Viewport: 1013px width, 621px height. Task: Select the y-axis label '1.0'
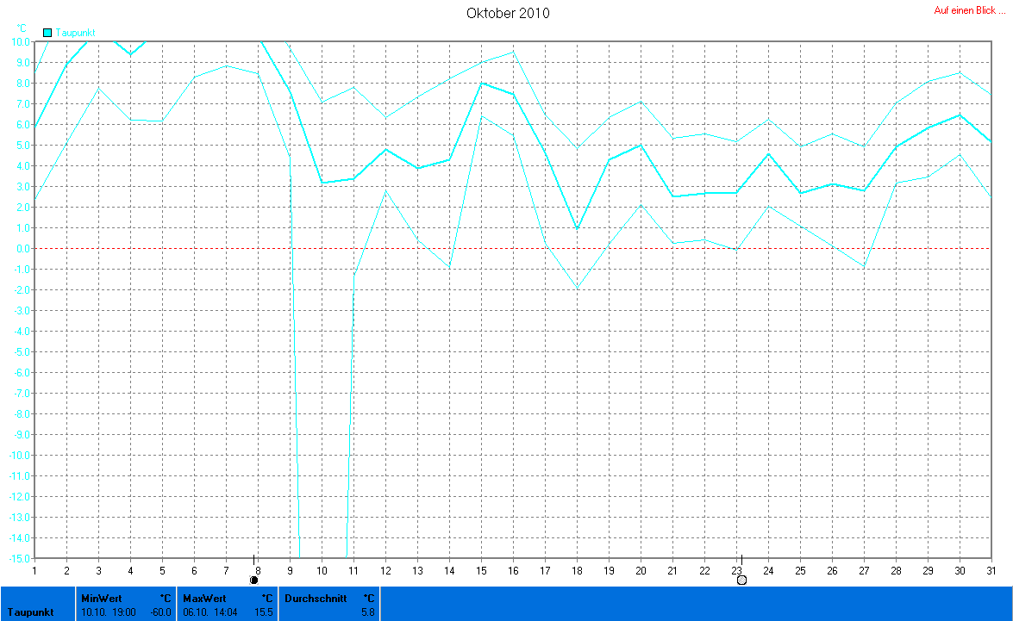coord(23,228)
